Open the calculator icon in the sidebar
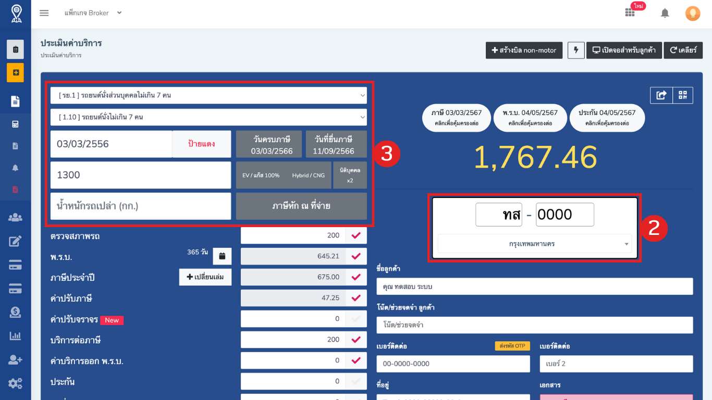This screenshot has width=712, height=400. coord(15,124)
